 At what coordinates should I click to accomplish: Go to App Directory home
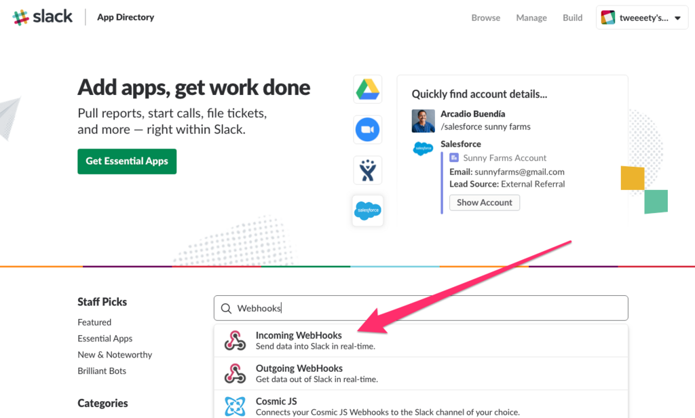pos(126,17)
